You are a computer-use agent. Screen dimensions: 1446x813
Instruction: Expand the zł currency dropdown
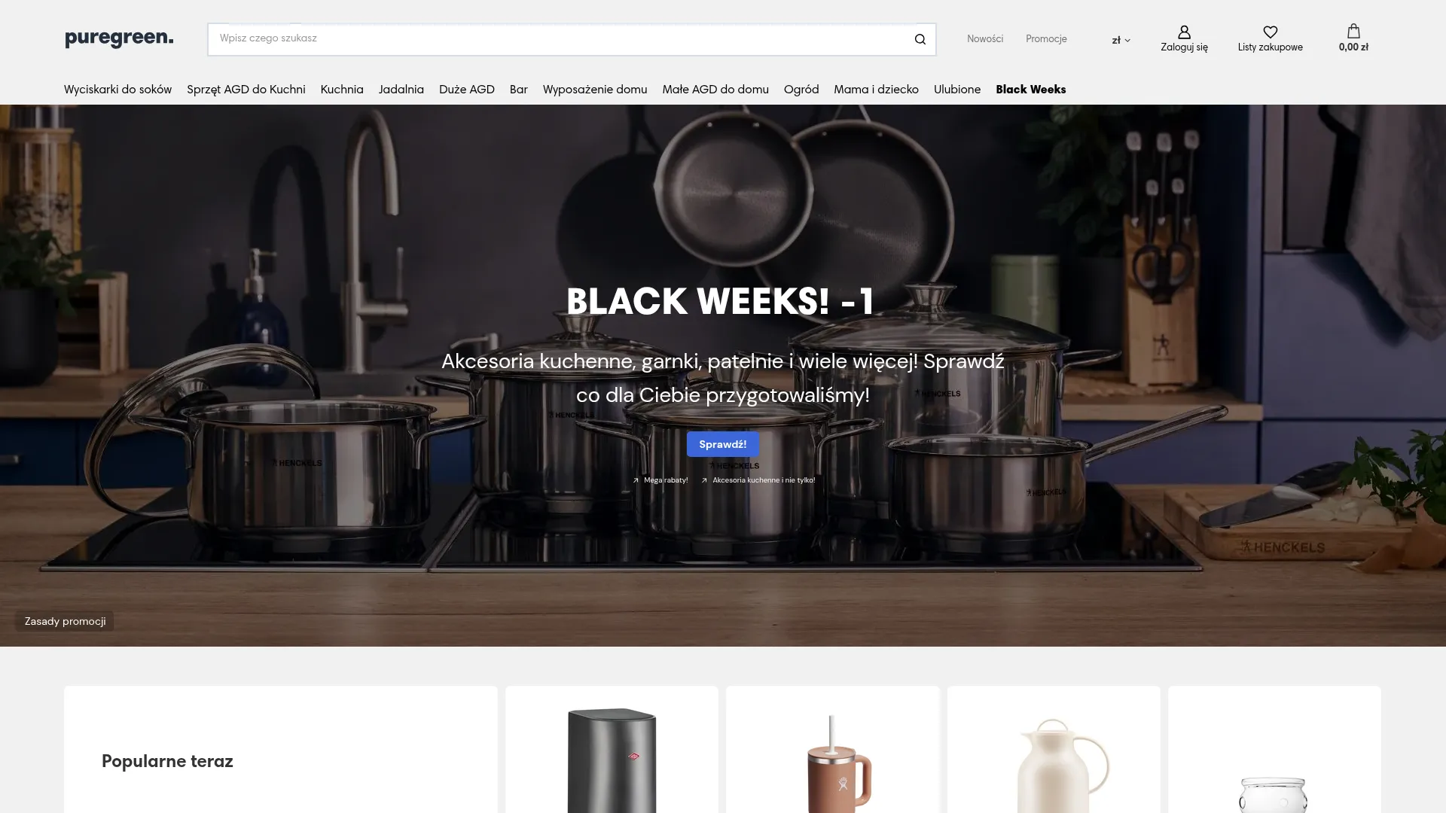click(x=1121, y=41)
